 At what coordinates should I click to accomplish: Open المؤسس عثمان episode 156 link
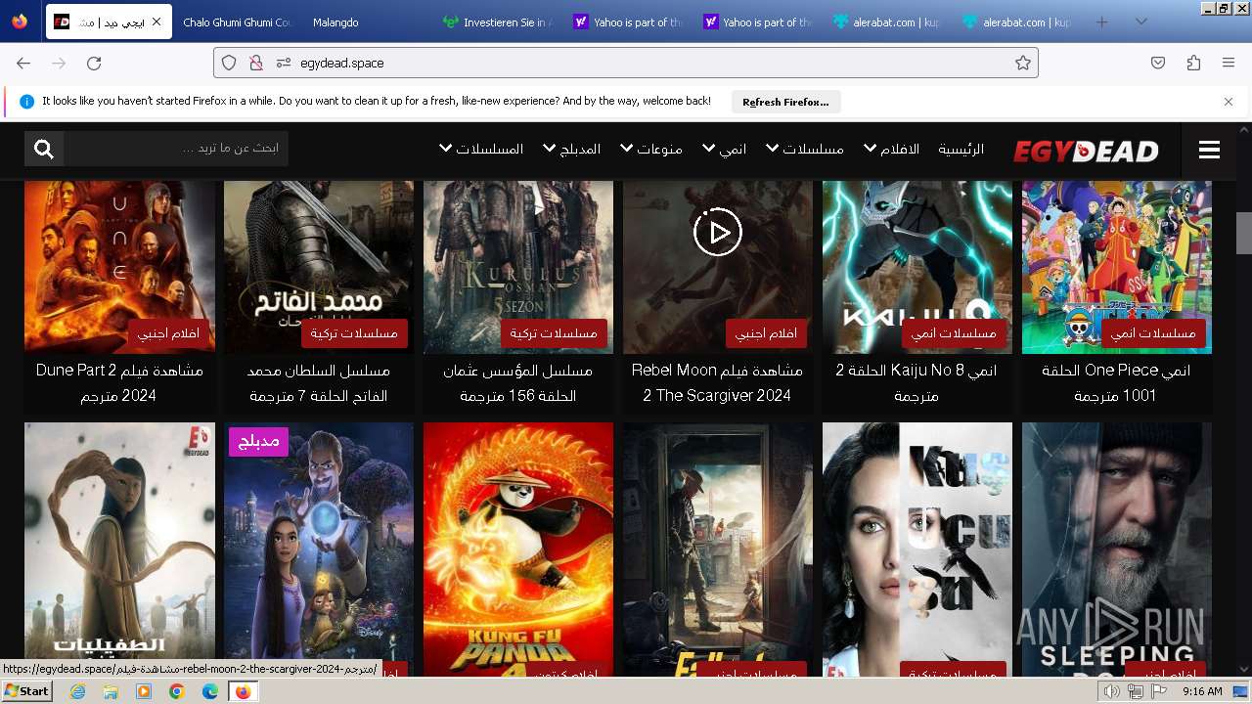518,383
